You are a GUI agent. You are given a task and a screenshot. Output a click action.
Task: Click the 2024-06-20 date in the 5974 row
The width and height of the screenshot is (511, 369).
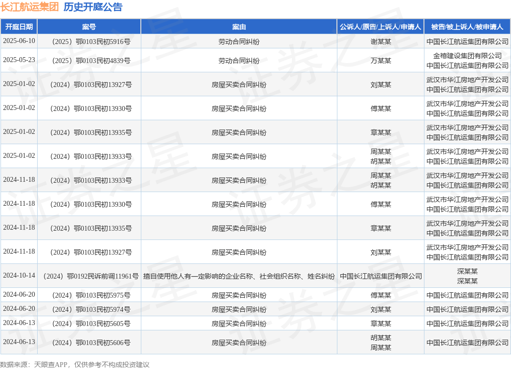(x=19, y=309)
